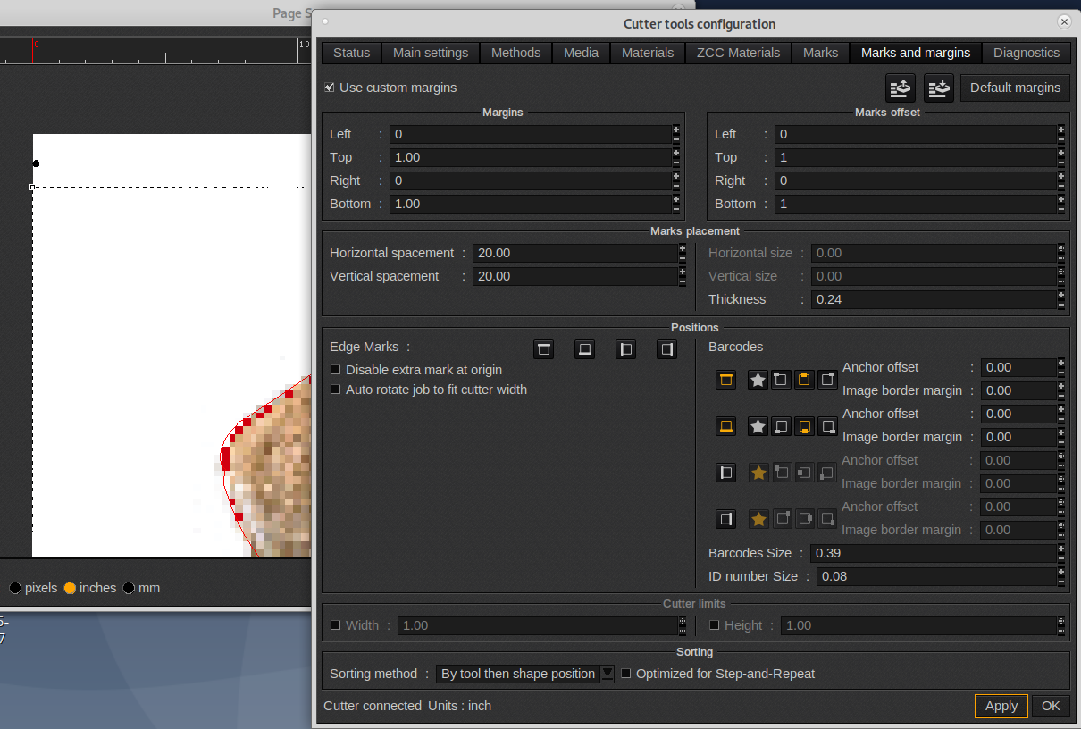Image resolution: width=1081 pixels, height=729 pixels.
Task: Switch to the Main settings tab
Action: tap(431, 53)
